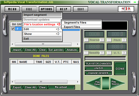Choose Exit in the File dropdown

tap(42, 39)
